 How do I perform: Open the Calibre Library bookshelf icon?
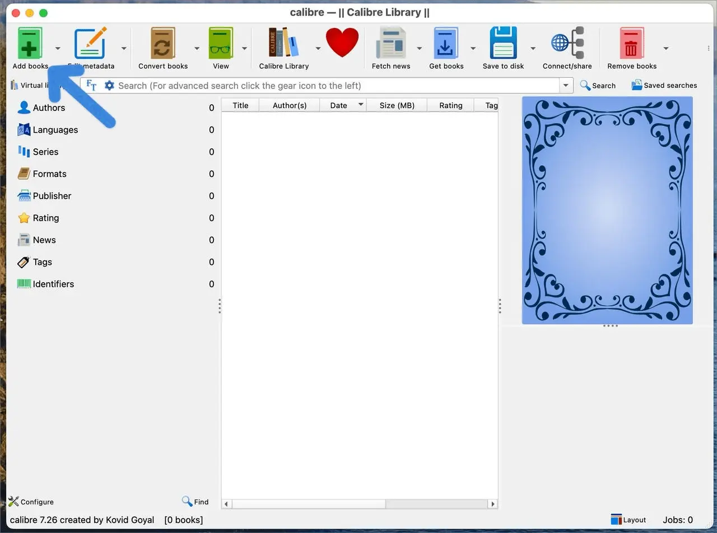[x=283, y=44]
